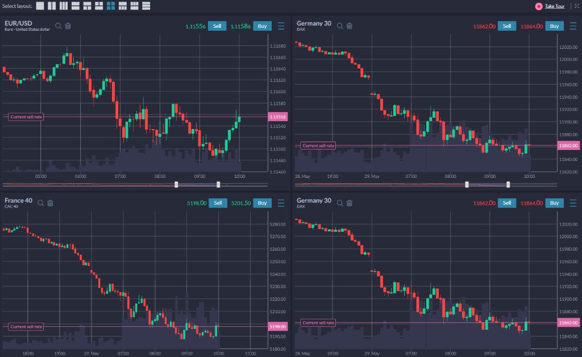Open instrument search in EUR/USD panel
The width and height of the screenshot is (582, 357).
point(59,26)
